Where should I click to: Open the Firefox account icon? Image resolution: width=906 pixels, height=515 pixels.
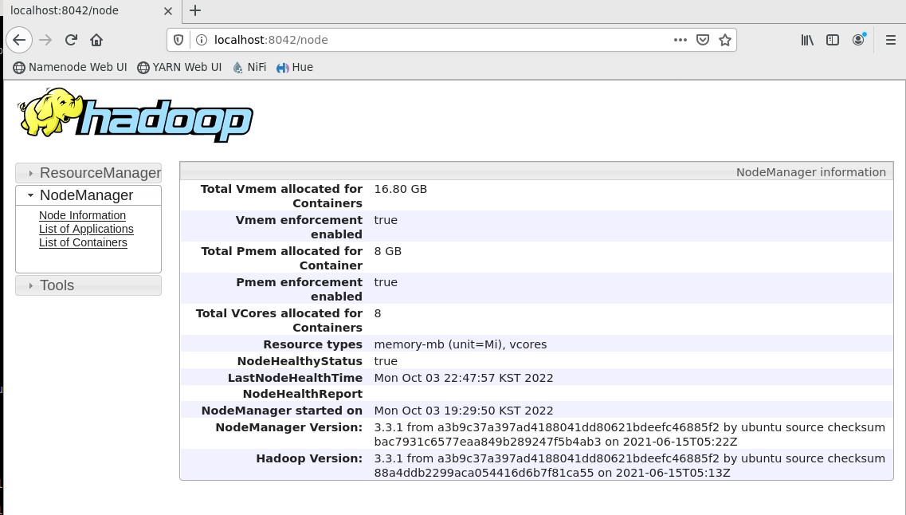[x=859, y=40]
